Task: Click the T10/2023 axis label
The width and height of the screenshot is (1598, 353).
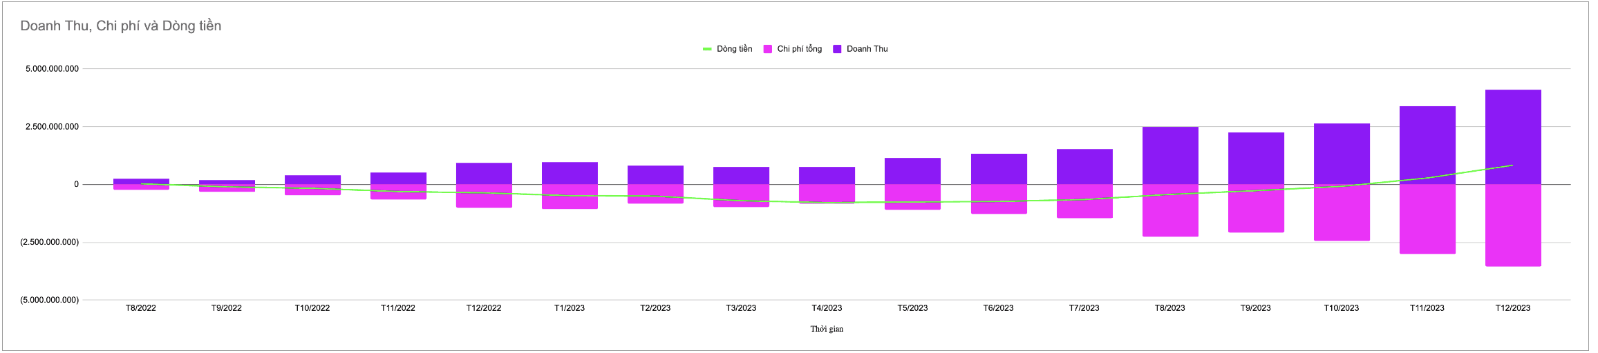Action: point(1341,308)
